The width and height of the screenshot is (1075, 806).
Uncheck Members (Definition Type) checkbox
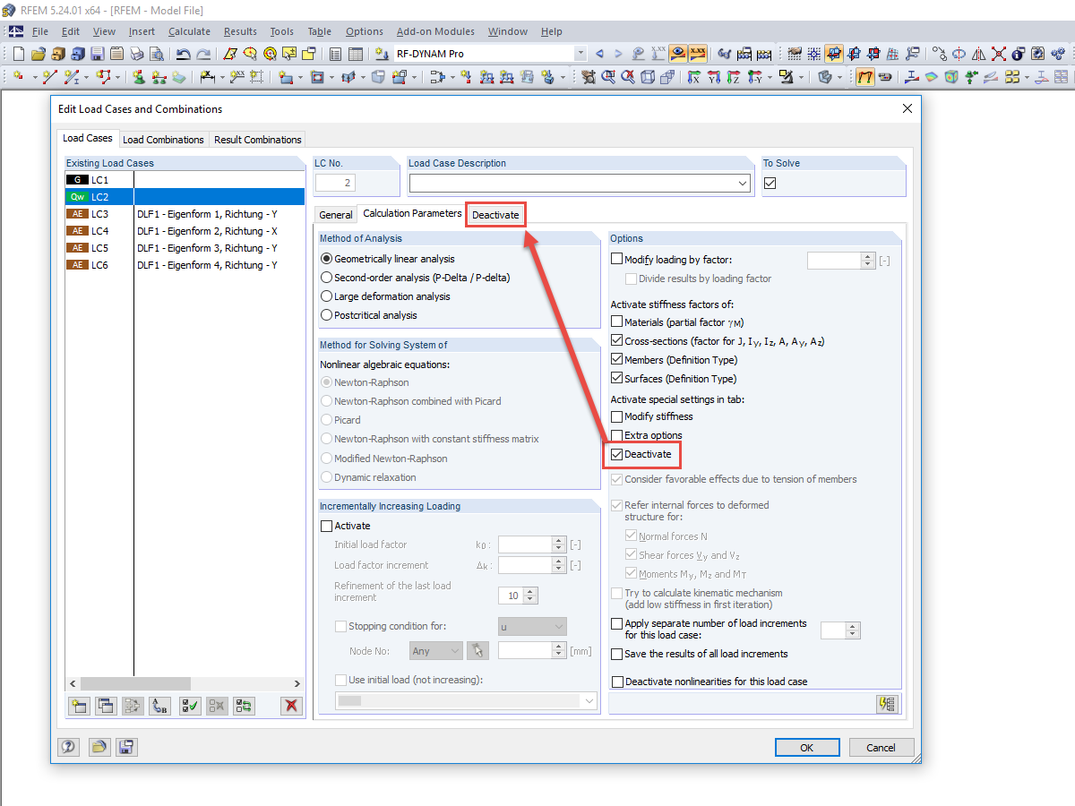[616, 359]
